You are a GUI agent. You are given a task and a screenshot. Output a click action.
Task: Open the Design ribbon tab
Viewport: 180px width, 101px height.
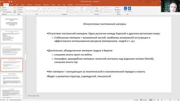(x=22, y=5)
